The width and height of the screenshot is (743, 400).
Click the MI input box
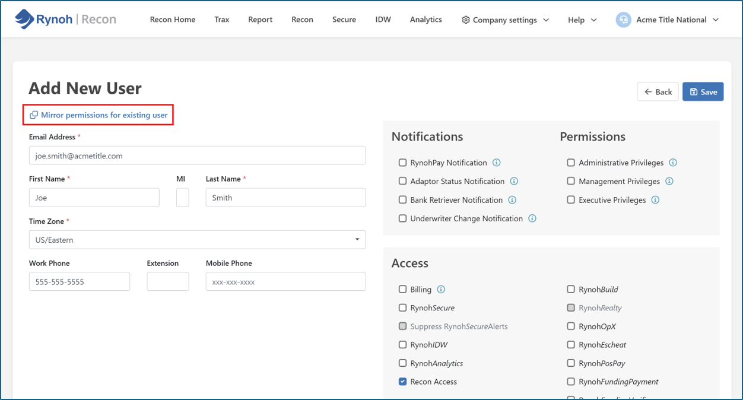click(x=183, y=198)
